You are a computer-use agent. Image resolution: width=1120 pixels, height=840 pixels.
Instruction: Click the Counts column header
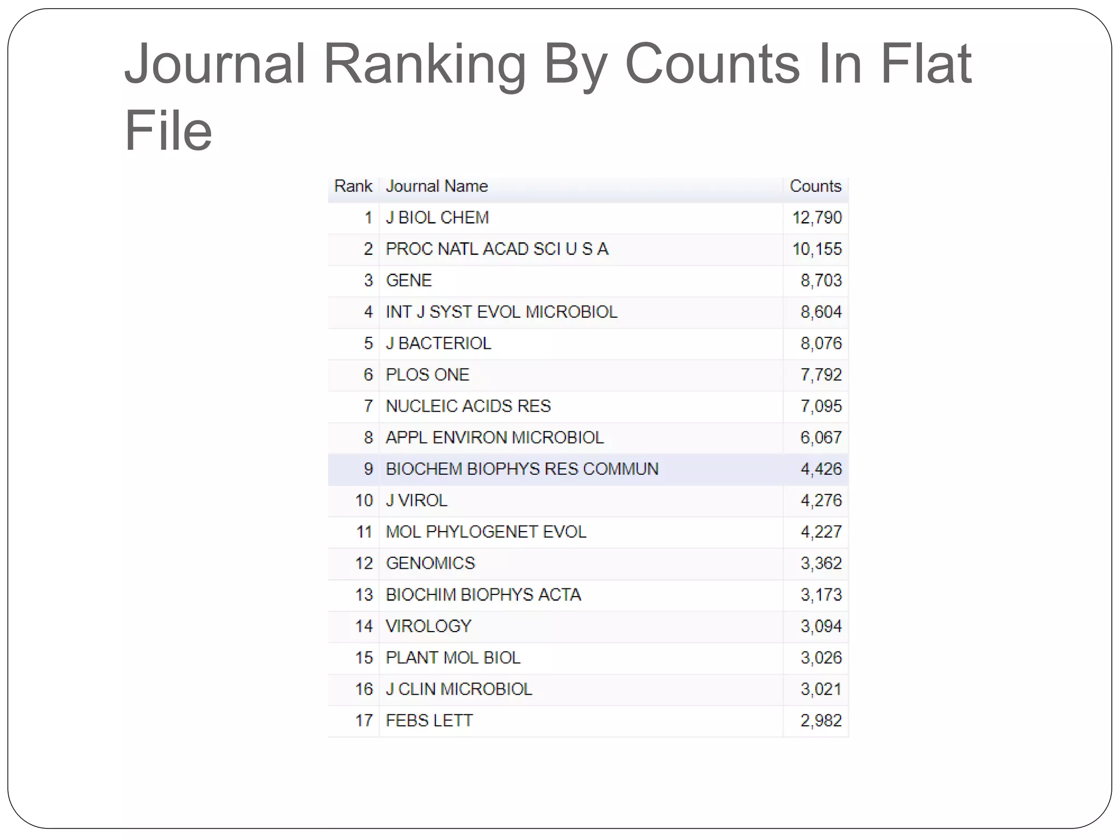tap(815, 186)
